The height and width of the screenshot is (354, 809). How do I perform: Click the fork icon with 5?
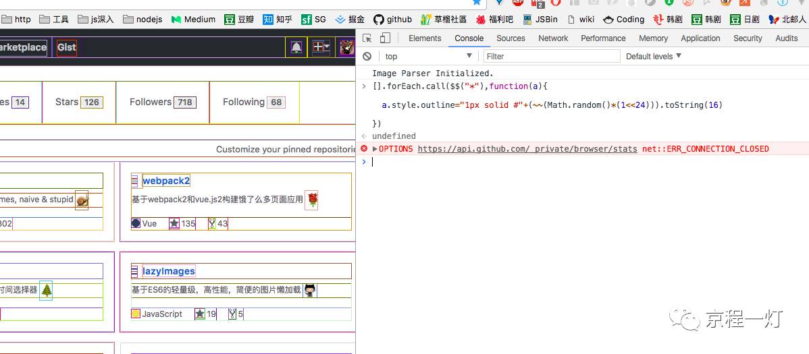click(232, 314)
